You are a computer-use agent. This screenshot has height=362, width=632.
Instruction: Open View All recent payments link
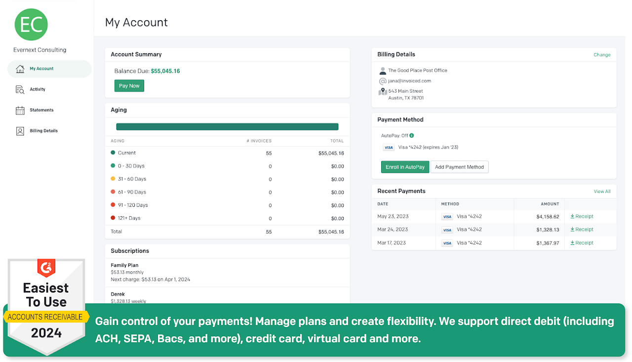(602, 192)
